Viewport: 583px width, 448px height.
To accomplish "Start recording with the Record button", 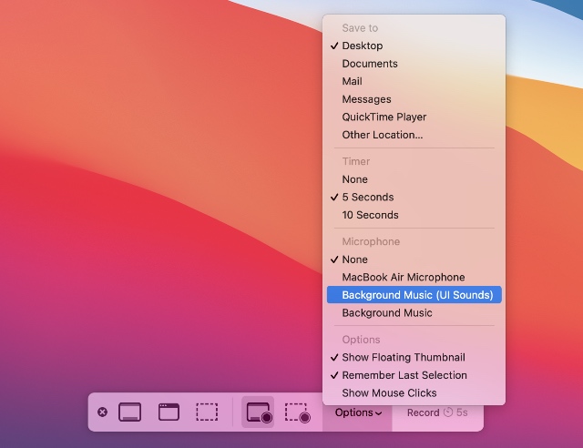I will click(437, 412).
